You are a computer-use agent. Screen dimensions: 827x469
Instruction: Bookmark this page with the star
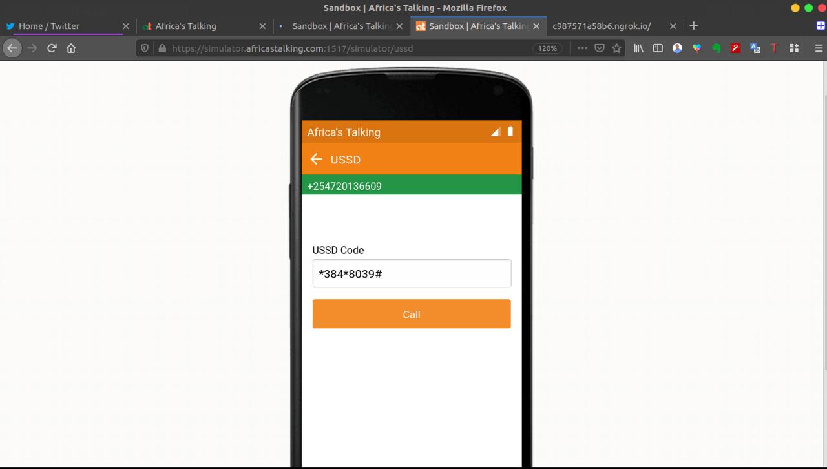[x=616, y=48]
